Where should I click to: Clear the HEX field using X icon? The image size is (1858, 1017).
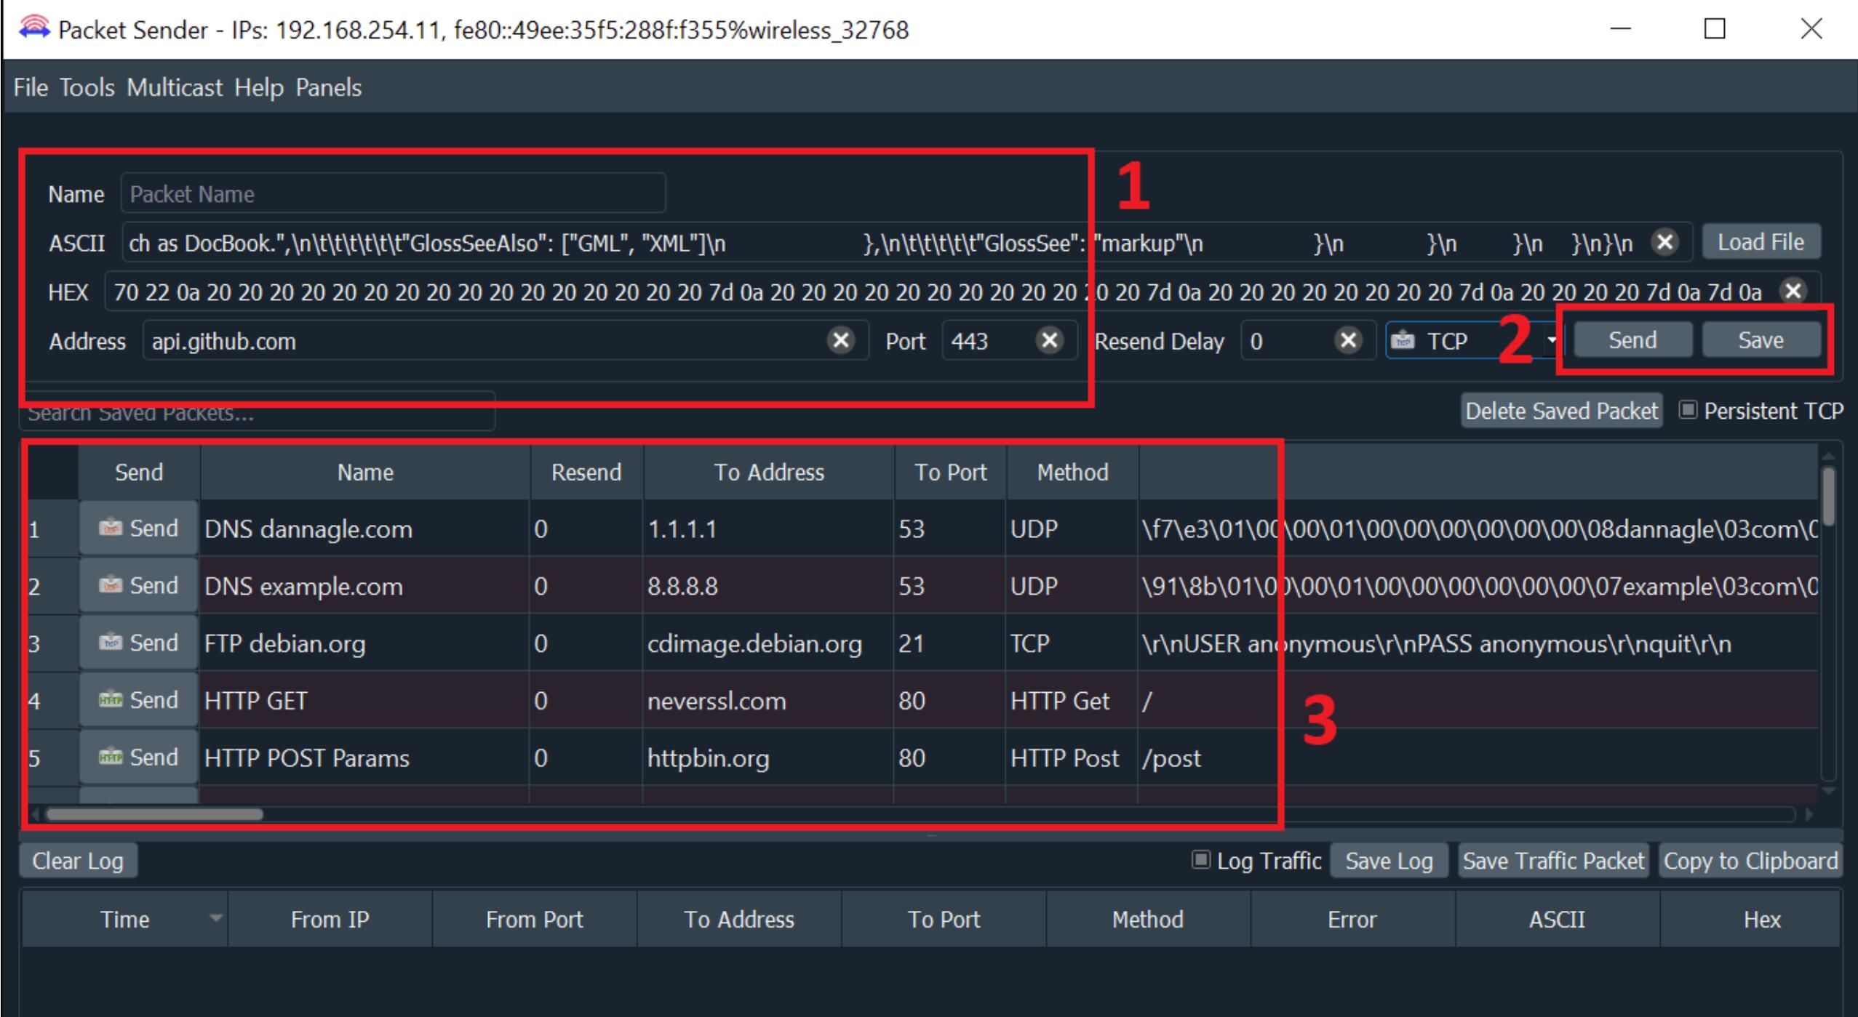1793,292
